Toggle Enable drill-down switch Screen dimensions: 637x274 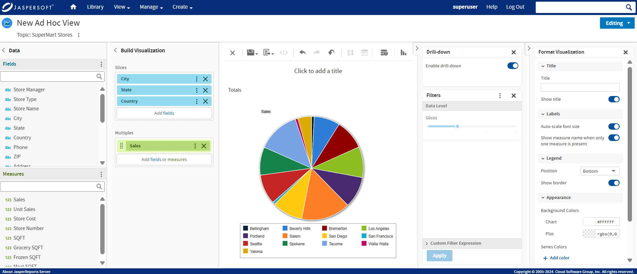click(x=513, y=66)
